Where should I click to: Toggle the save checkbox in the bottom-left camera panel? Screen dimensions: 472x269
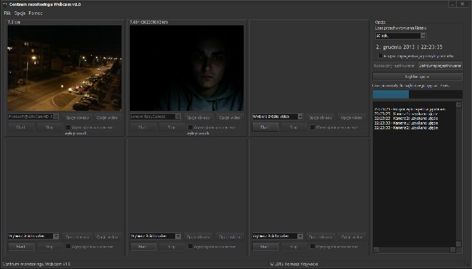tap(68, 247)
